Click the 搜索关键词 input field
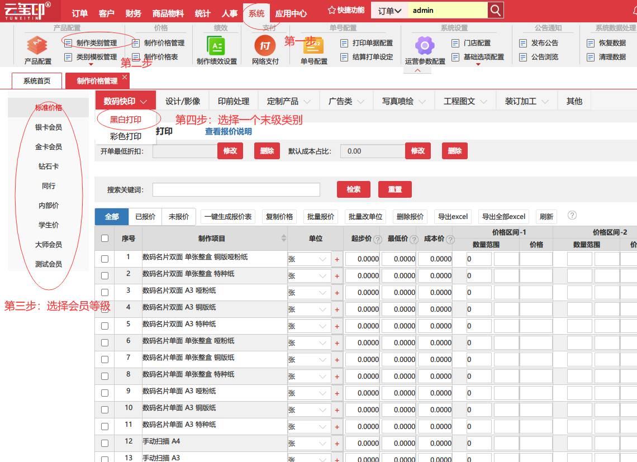The width and height of the screenshot is (637, 462). pyautogui.click(x=236, y=190)
